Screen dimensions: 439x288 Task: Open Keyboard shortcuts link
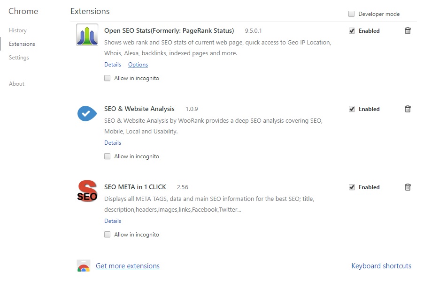[381, 266]
